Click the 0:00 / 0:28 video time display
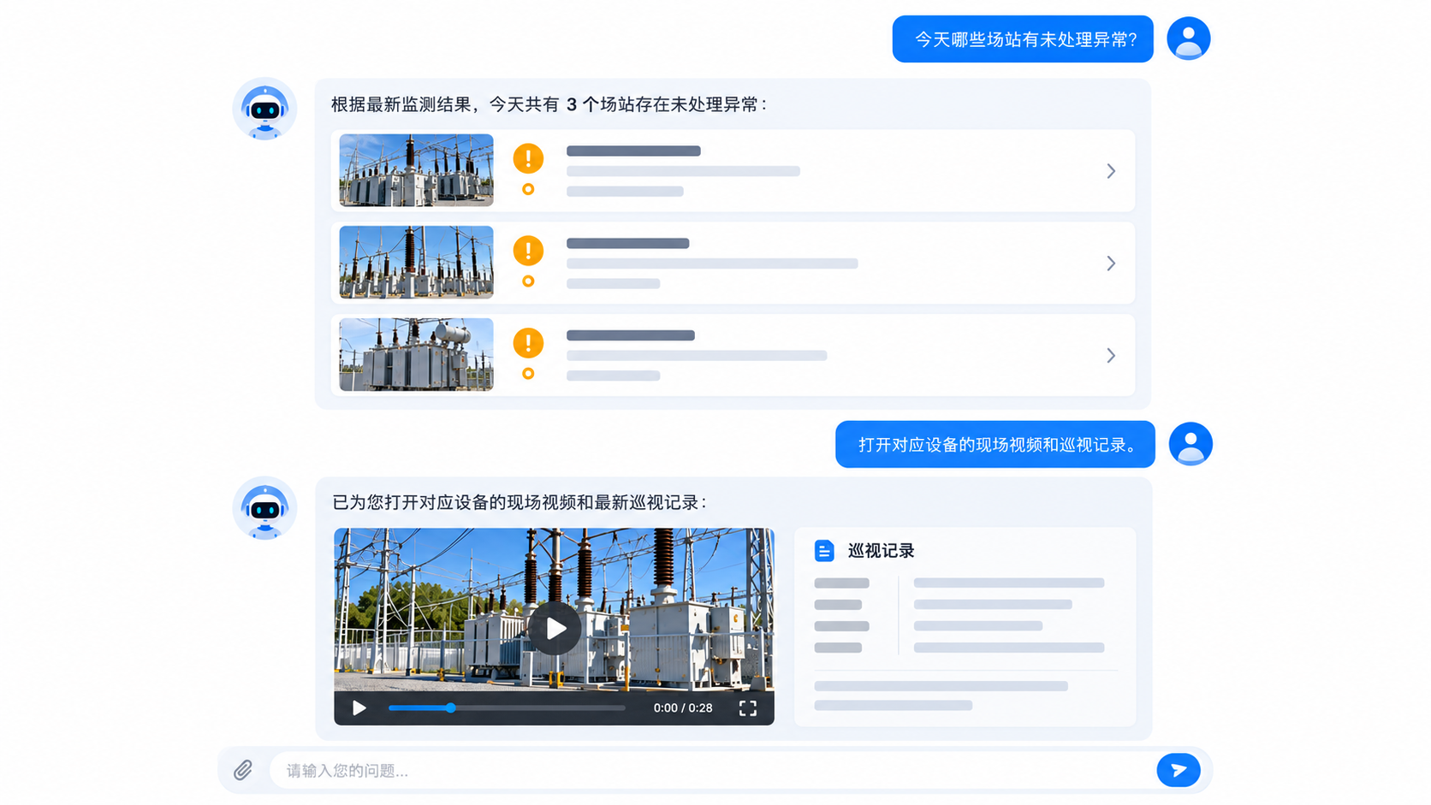 683,708
